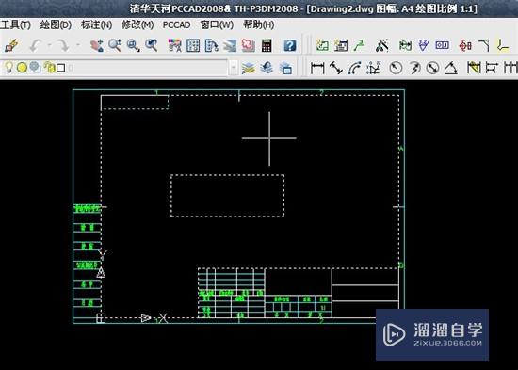Open the DesignCenter grid icon

pos(193,45)
